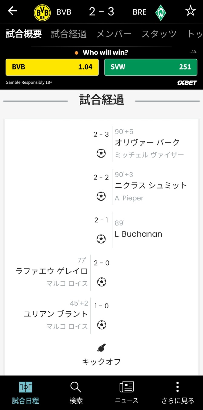The height and width of the screenshot is (410, 203).
Task: Open the スタッツ tab
Action: click(x=159, y=34)
